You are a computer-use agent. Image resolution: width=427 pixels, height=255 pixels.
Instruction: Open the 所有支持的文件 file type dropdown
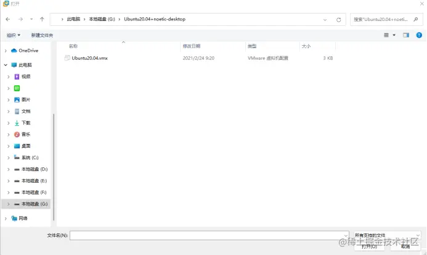[387, 235]
